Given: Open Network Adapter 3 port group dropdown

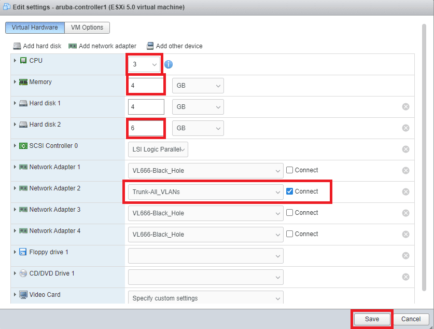Looking at the screenshot, I should pyautogui.click(x=206, y=213).
